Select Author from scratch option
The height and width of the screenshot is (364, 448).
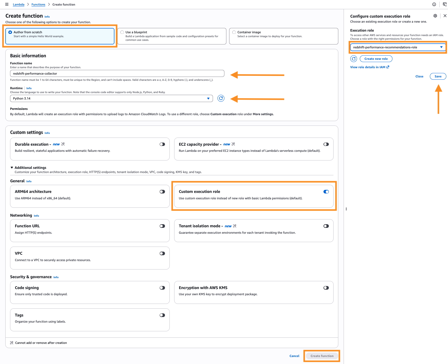point(60,36)
